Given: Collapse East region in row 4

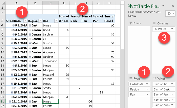Looking at the screenshot, I should pyautogui.click(x=30, y=25).
